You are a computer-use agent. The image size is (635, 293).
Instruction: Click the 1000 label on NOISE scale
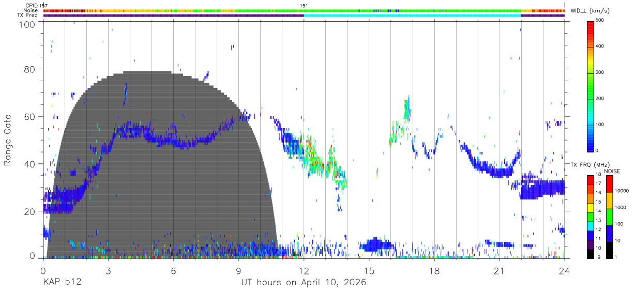621,208
